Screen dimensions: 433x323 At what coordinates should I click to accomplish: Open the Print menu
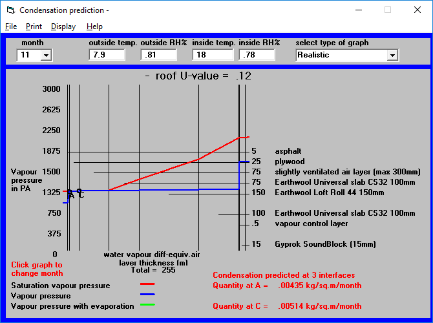point(34,26)
